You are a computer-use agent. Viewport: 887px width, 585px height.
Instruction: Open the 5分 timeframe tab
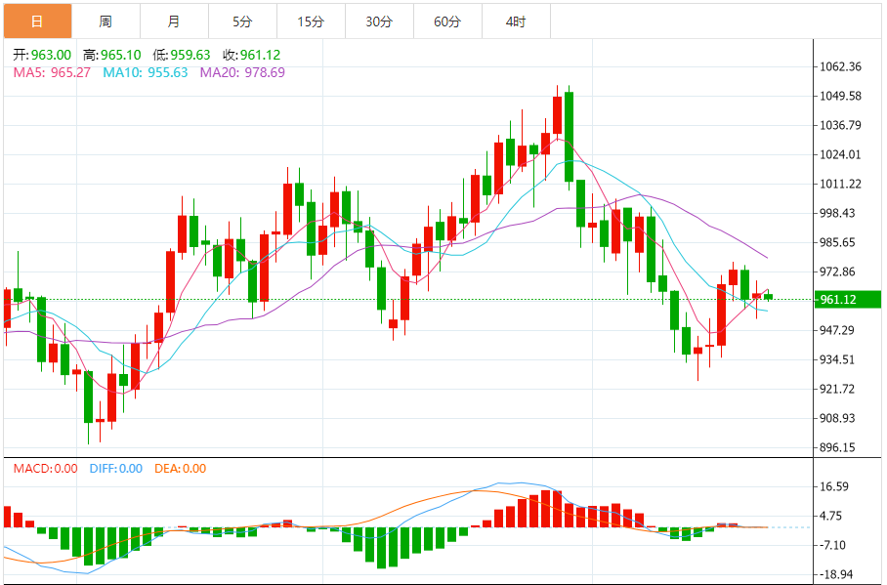(x=242, y=21)
